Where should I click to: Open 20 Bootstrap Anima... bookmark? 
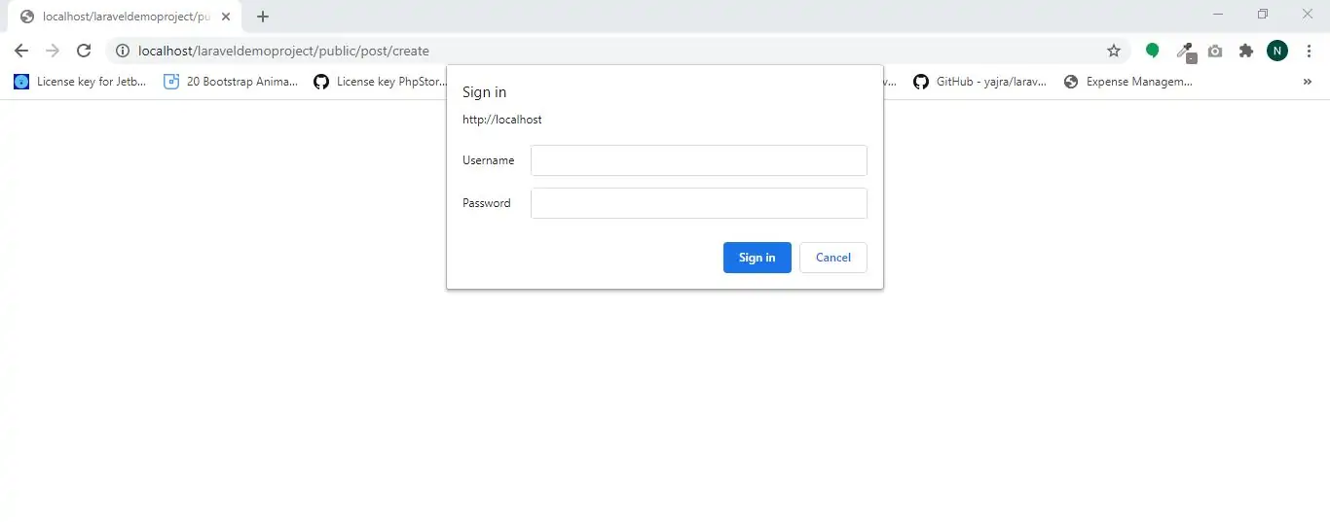click(231, 82)
